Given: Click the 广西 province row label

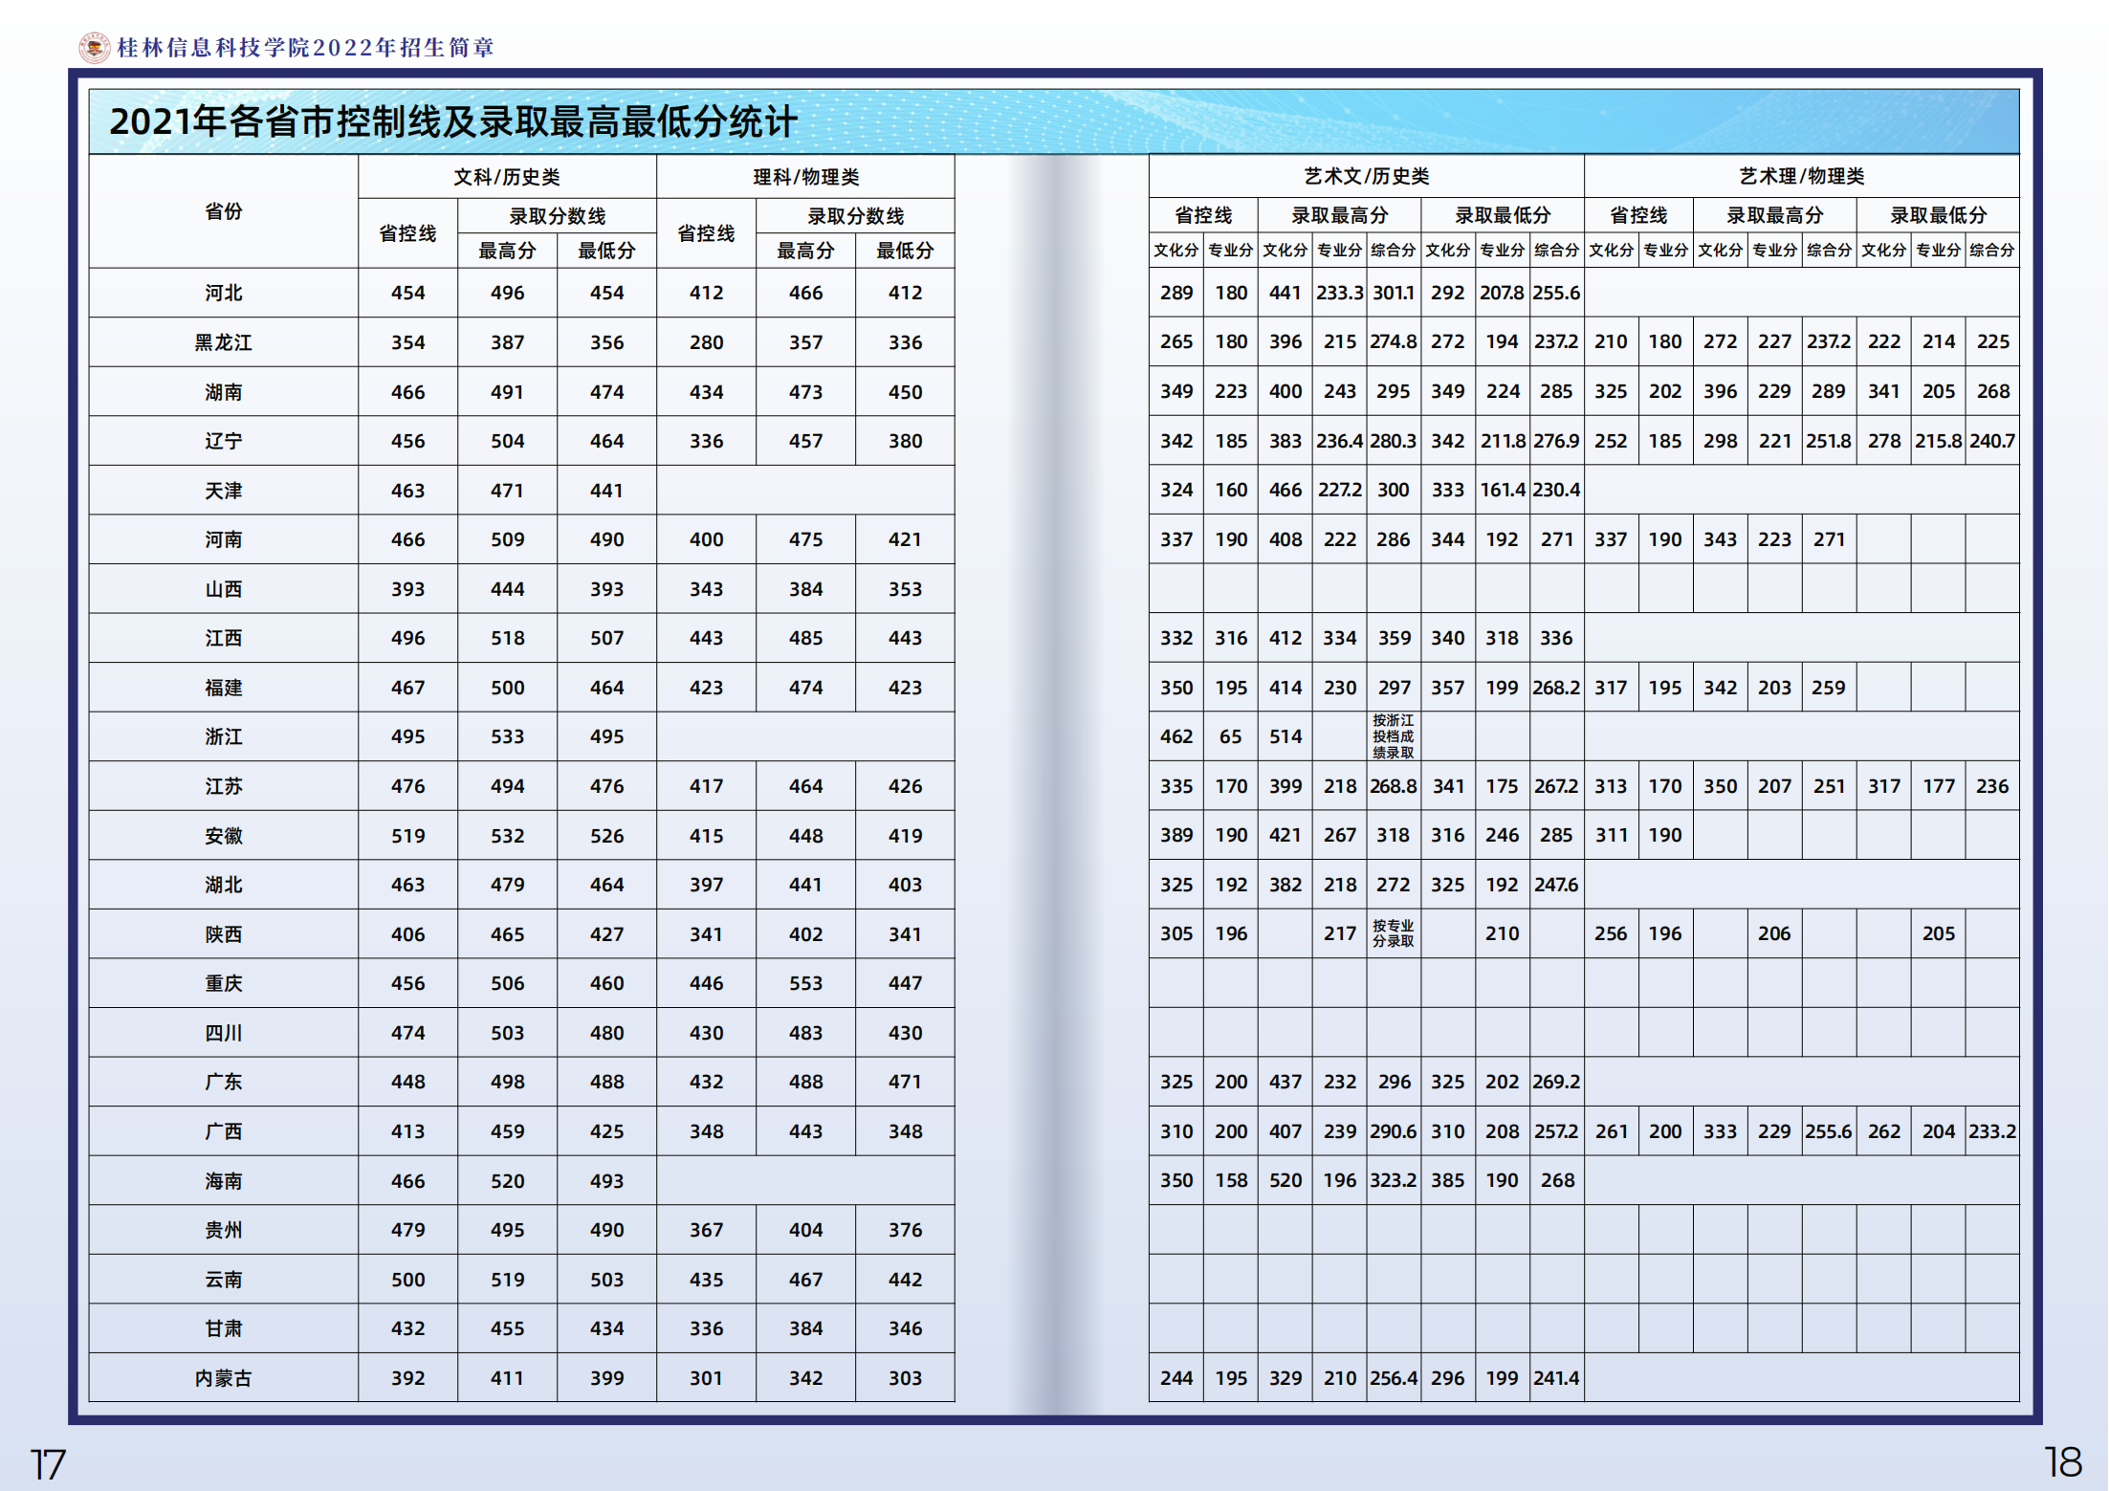Looking at the screenshot, I should tap(223, 1131).
